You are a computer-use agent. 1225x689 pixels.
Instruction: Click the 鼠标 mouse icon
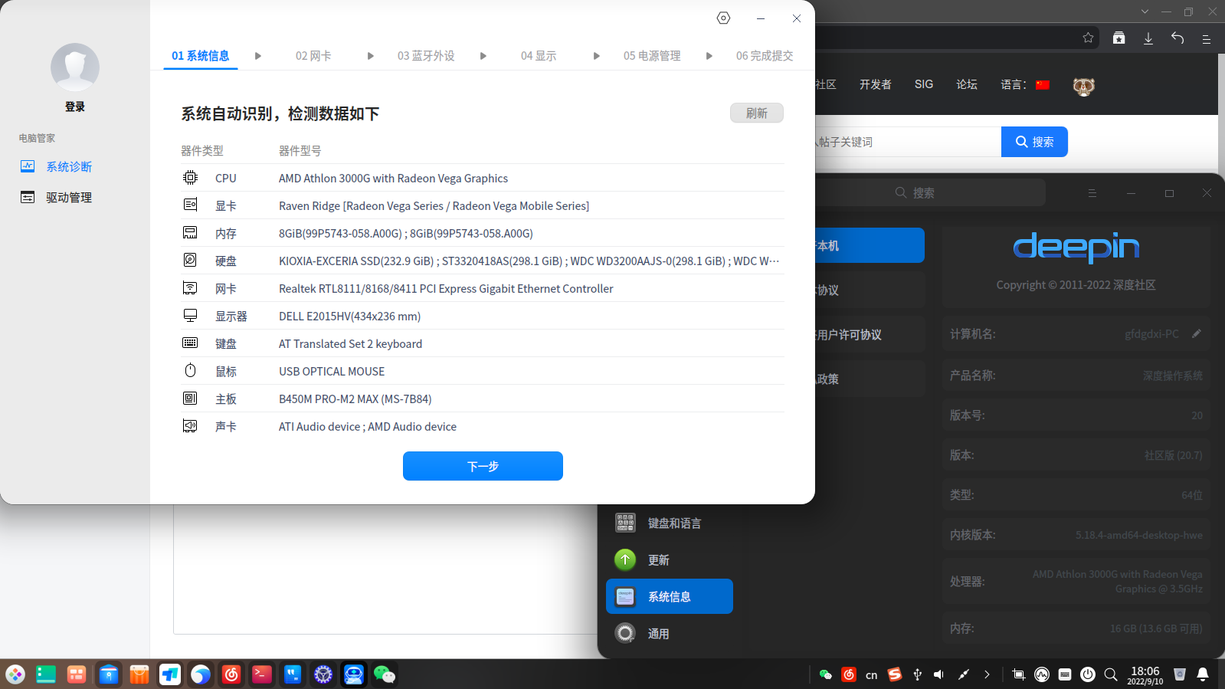point(190,371)
